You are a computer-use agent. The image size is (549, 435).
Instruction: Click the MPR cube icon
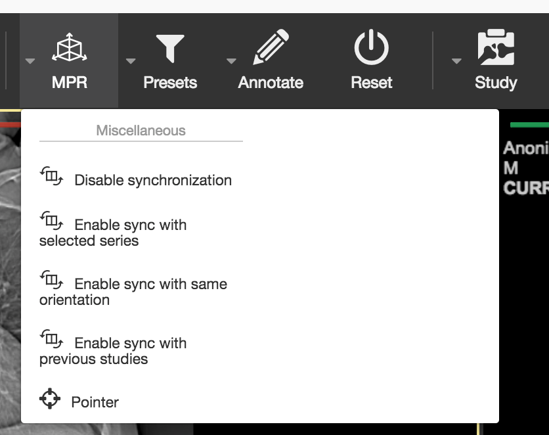(70, 47)
